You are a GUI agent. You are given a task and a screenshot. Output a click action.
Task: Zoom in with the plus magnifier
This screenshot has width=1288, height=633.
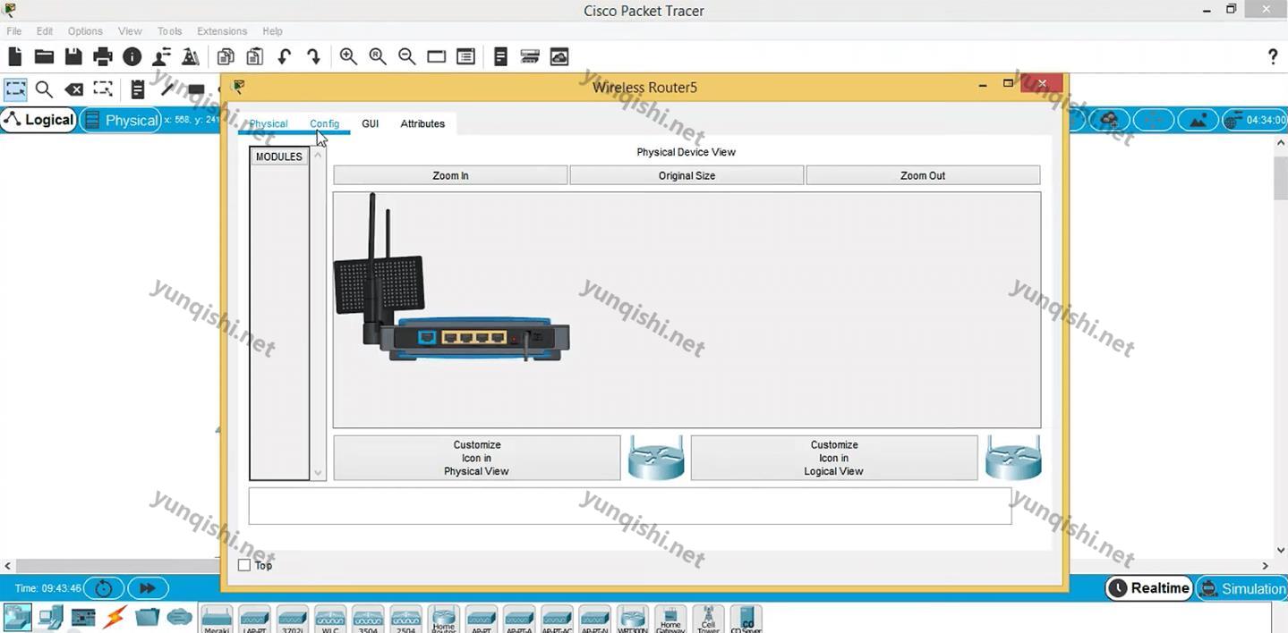coord(348,56)
